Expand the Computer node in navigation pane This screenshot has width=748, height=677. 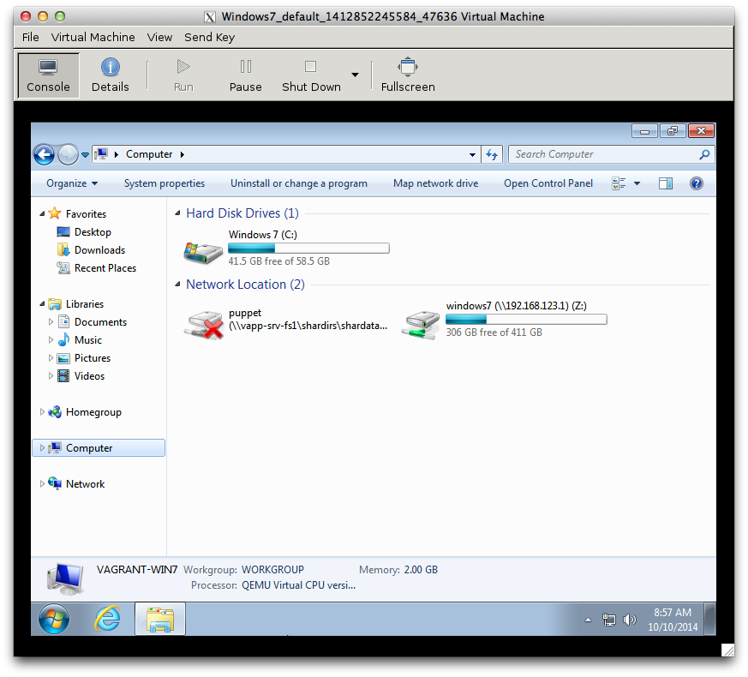point(42,448)
